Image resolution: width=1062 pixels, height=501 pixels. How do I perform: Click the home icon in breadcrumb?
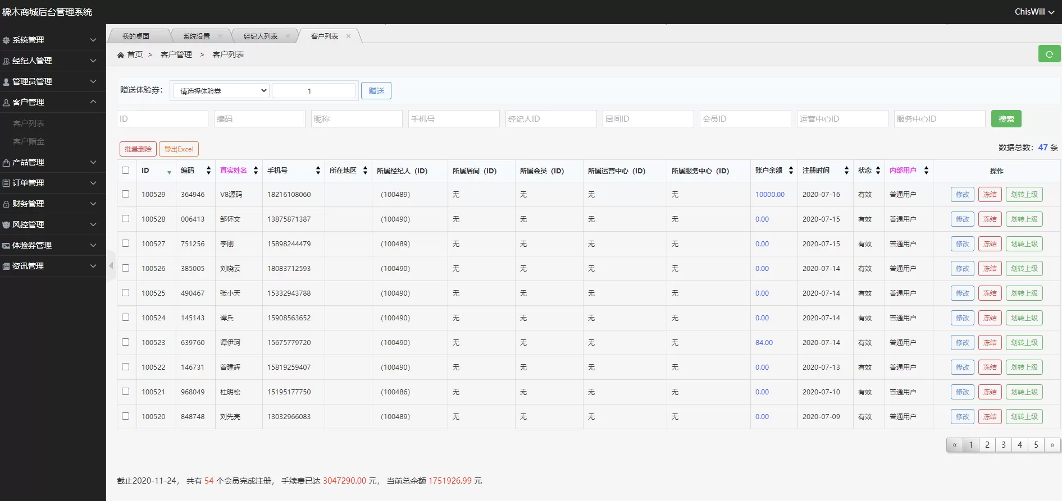(x=121, y=55)
